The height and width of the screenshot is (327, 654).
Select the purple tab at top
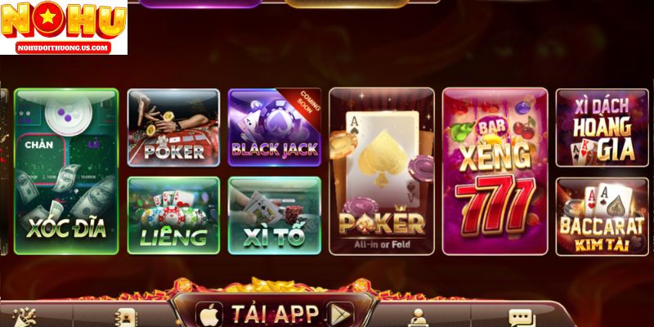[x=199, y=3]
